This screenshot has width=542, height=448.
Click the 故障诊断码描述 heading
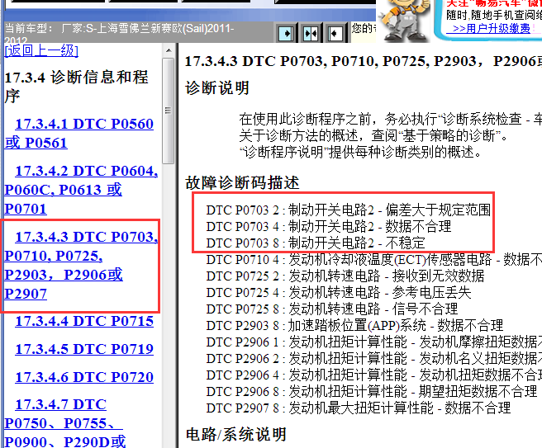[x=242, y=182]
